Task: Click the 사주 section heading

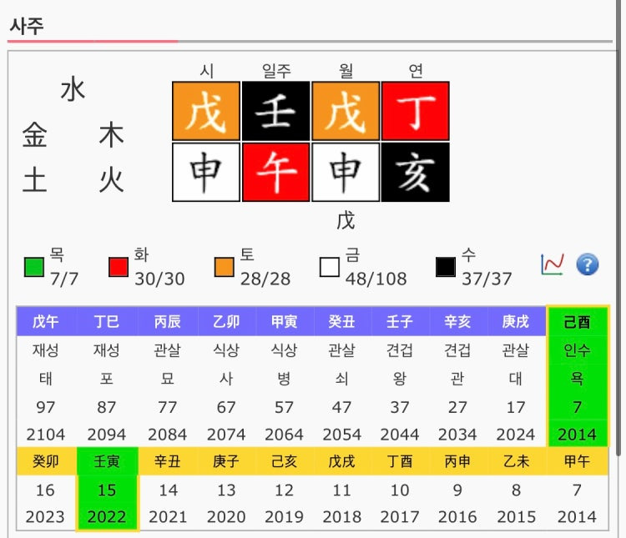Action: pos(27,27)
